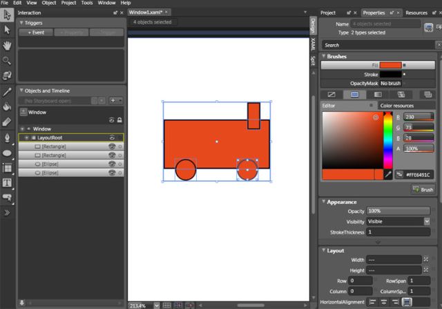This screenshot has height=309, width=442.
Task: Click the hue spectrum slider
Action: (x=388, y=138)
